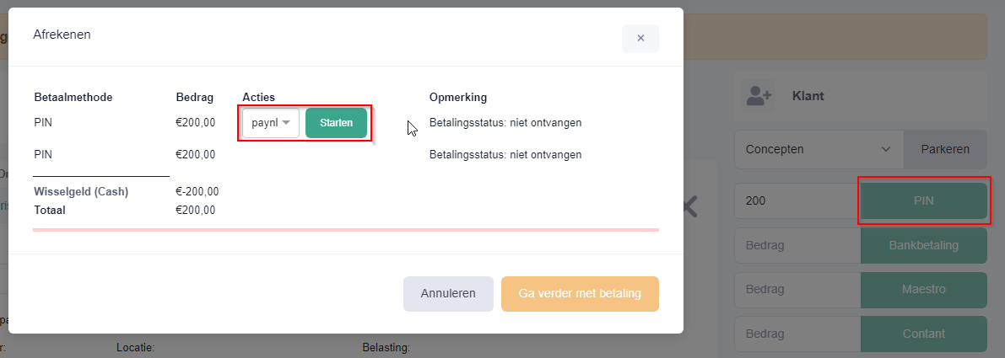This screenshot has width=1005, height=358.
Task: Open the paynl terminal dropdown
Action: tap(271, 123)
